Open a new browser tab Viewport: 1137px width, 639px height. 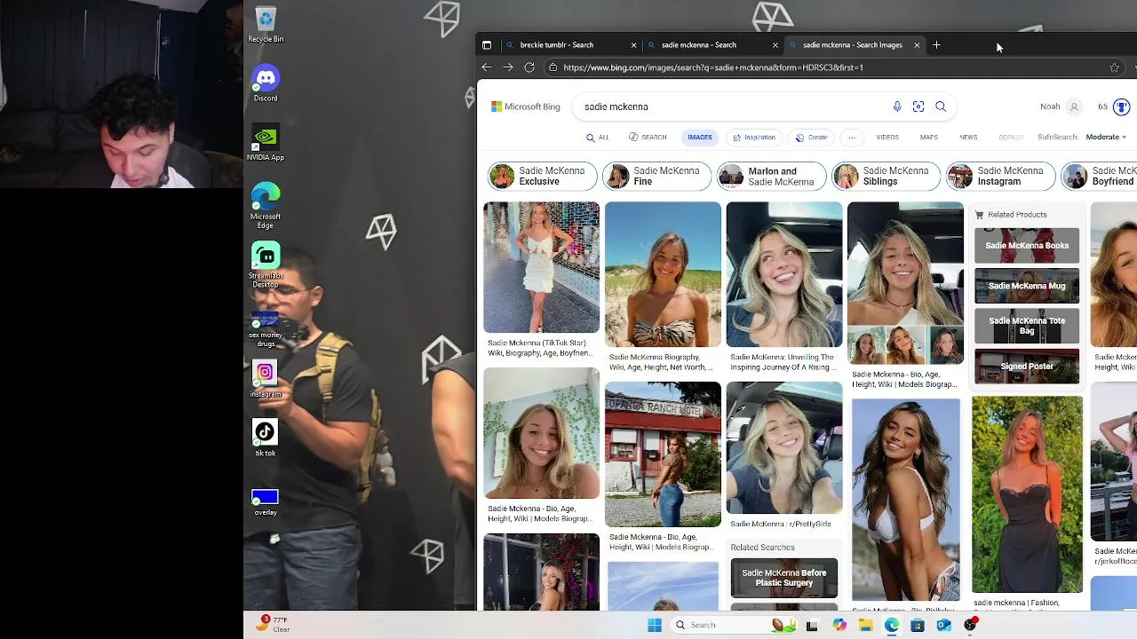936,44
